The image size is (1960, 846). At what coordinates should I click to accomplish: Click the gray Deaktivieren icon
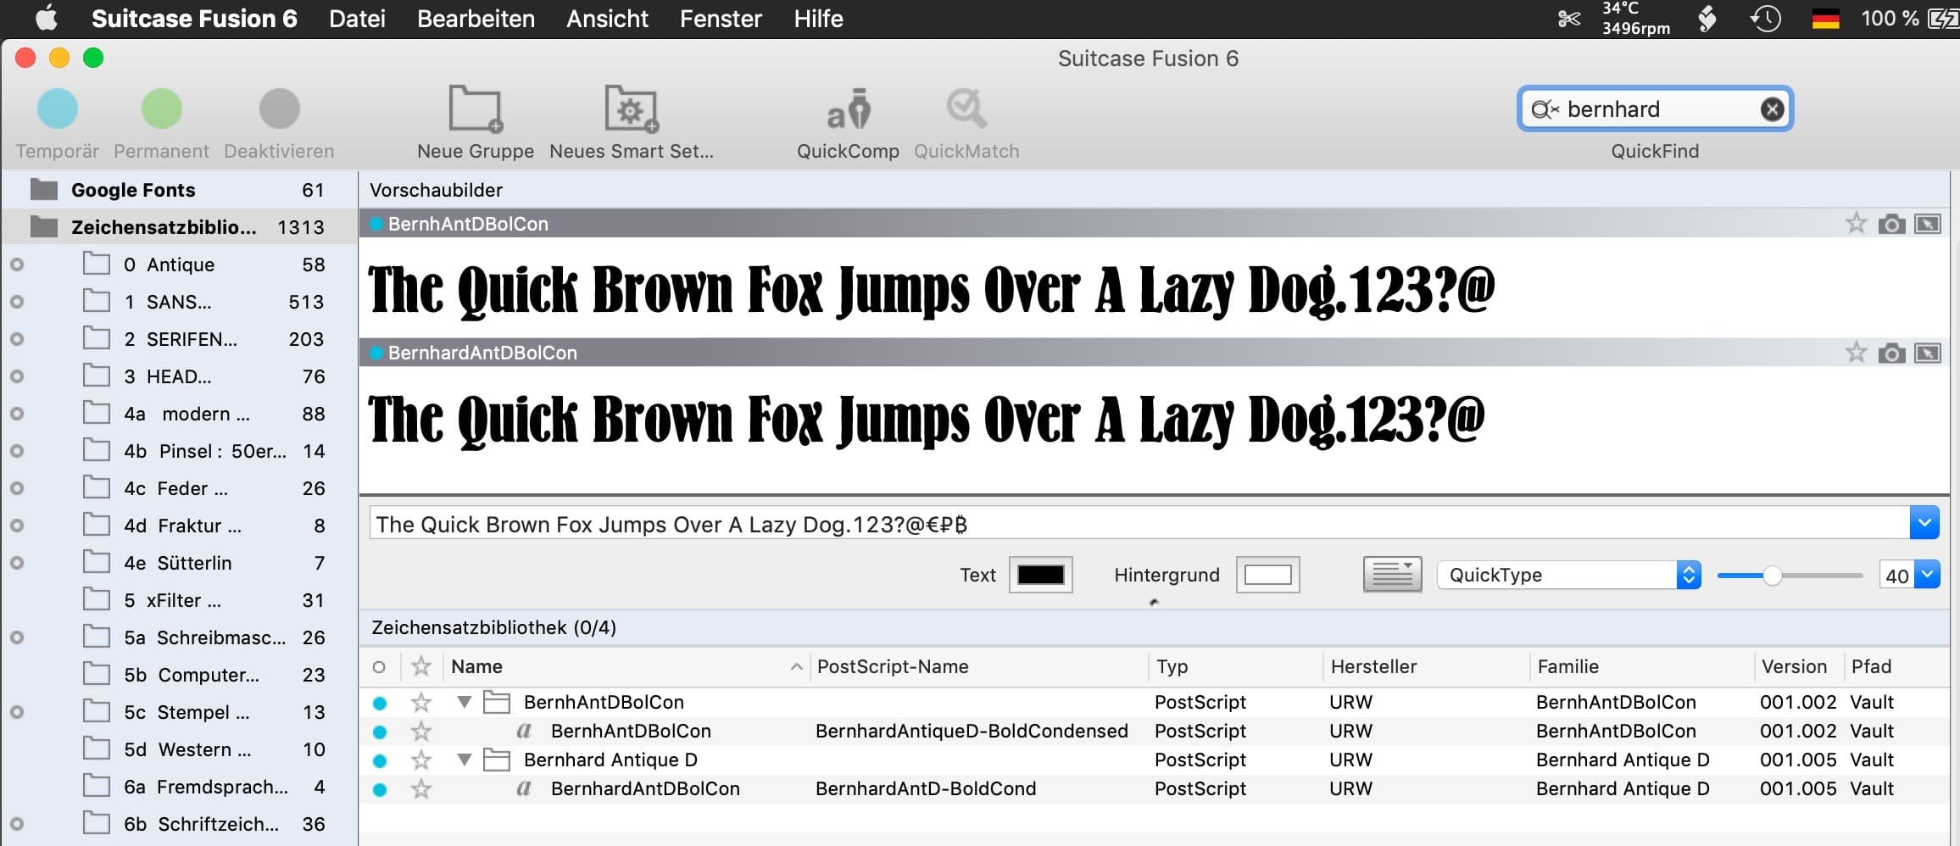point(279,109)
